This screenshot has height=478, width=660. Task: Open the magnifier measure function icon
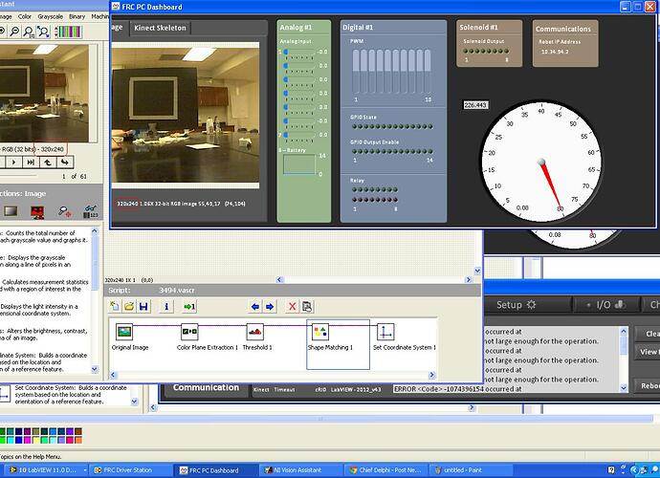pyautogui.click(x=64, y=211)
